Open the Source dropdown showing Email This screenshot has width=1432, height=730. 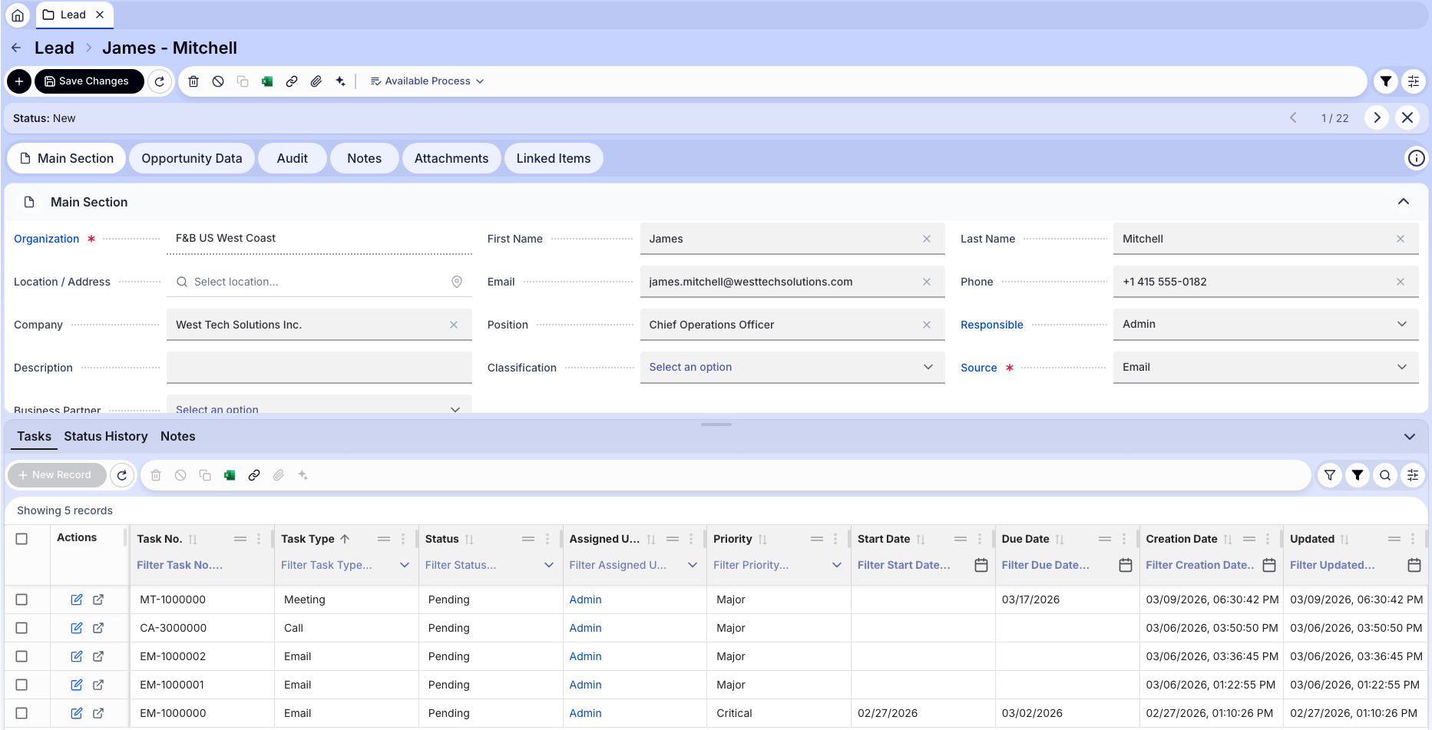(1265, 368)
